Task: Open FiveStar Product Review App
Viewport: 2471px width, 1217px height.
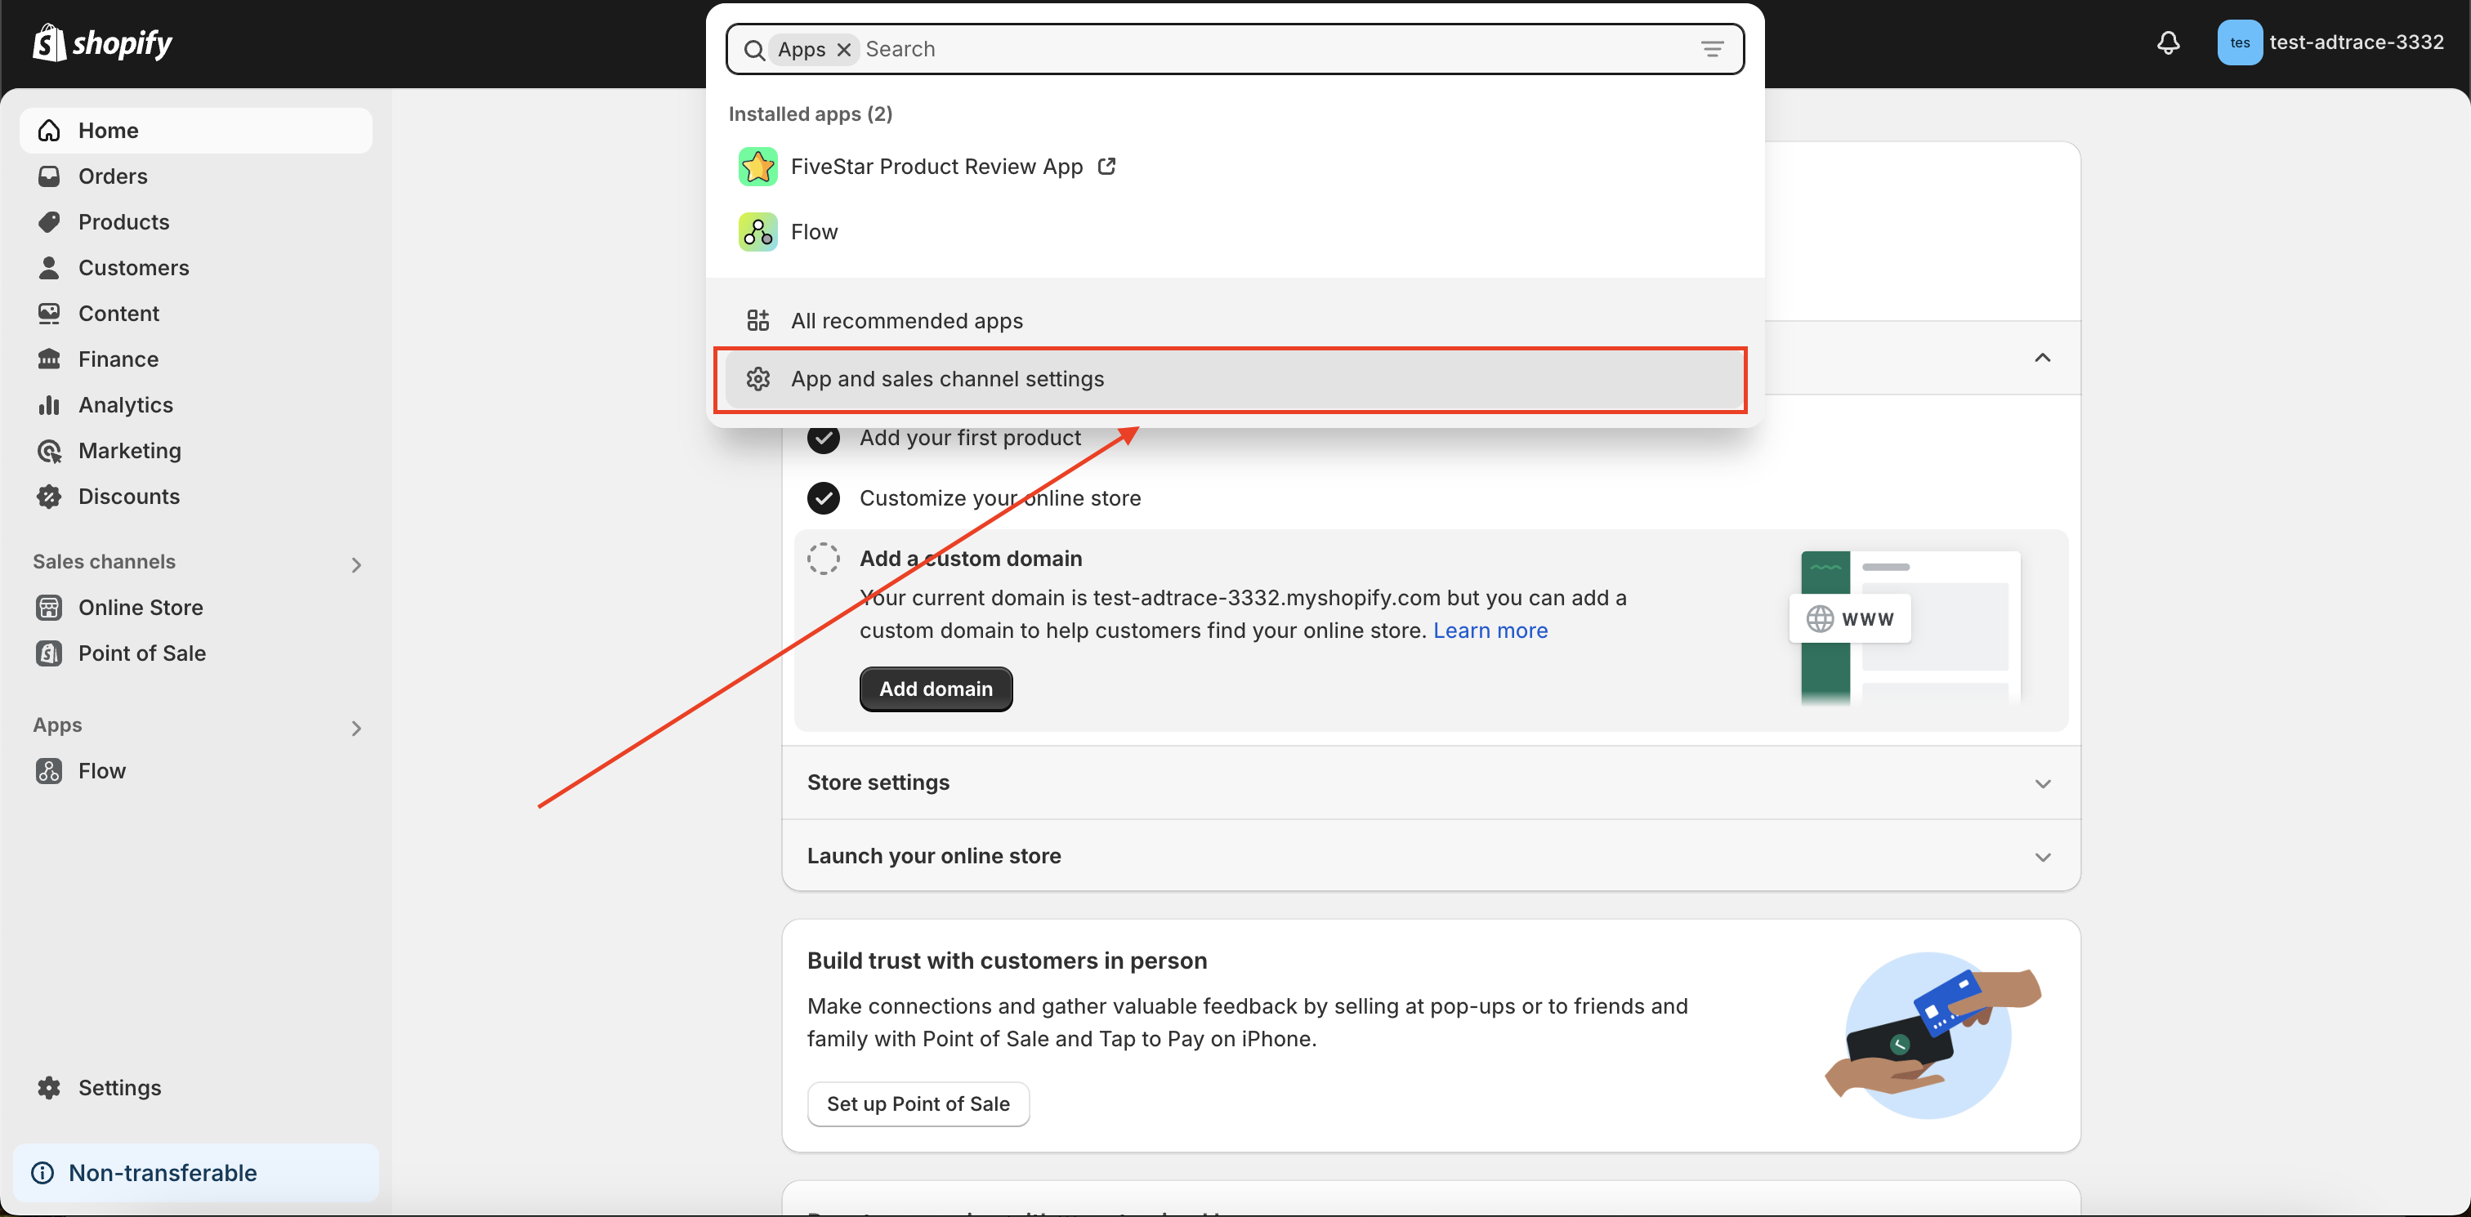Action: pyautogui.click(x=1235, y=167)
